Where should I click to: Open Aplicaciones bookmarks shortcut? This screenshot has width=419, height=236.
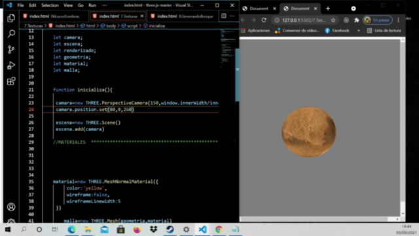click(255, 31)
